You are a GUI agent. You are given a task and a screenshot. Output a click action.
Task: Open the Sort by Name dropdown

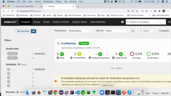click(x=117, y=31)
